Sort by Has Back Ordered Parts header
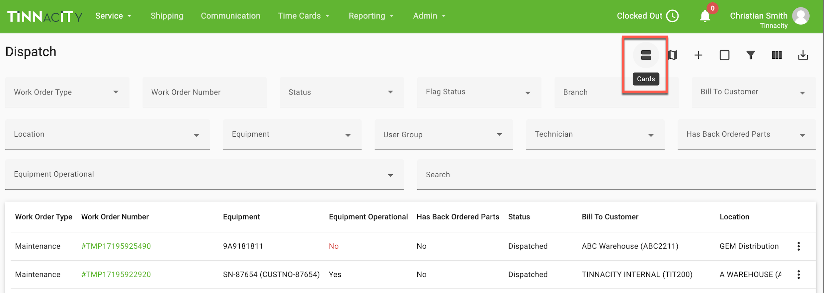Viewport: 824px width, 293px height. (458, 217)
